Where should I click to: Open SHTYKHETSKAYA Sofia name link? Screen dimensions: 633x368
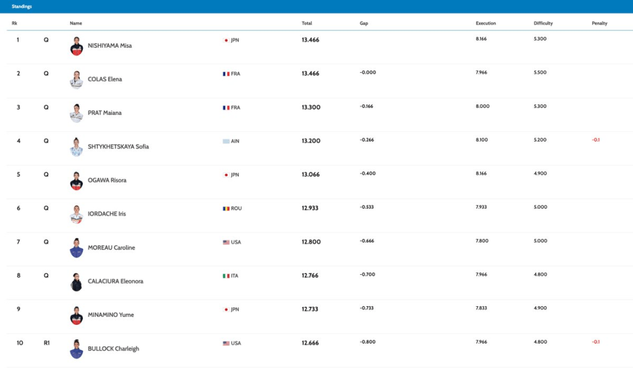point(118,147)
